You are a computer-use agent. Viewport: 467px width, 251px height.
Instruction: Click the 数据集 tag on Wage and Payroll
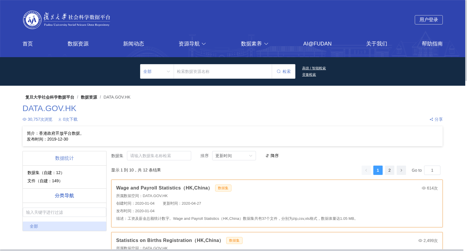[x=223, y=188]
